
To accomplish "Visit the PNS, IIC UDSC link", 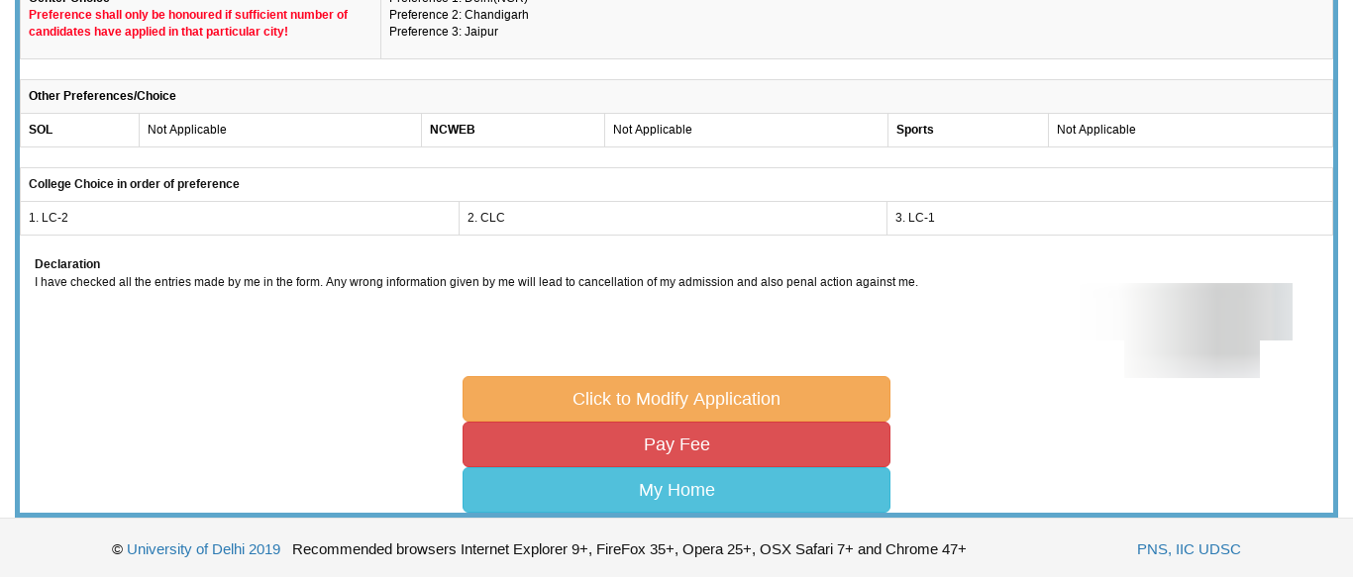I will [1189, 549].
